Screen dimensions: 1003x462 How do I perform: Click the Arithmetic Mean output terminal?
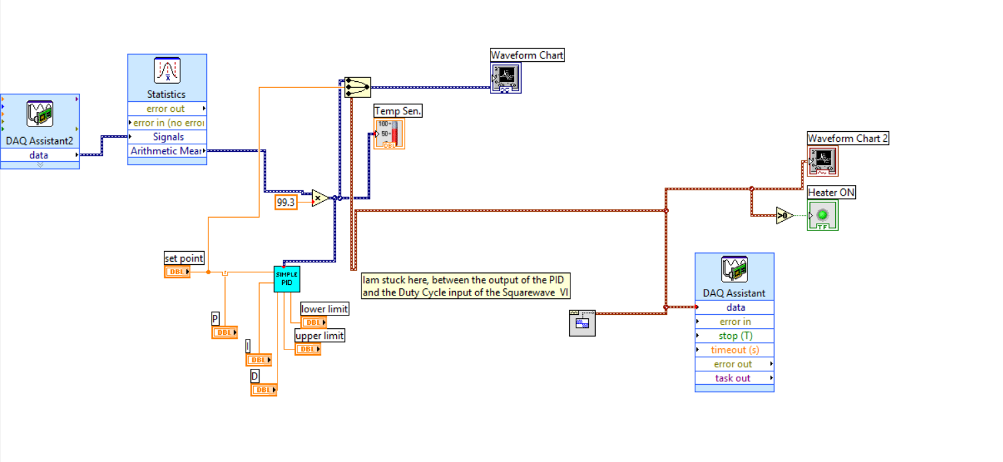166,151
